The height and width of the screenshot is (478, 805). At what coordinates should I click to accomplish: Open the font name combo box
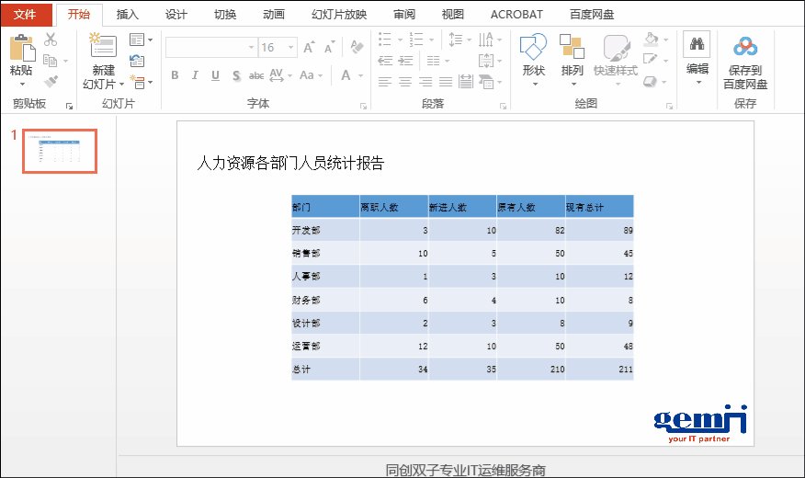210,47
